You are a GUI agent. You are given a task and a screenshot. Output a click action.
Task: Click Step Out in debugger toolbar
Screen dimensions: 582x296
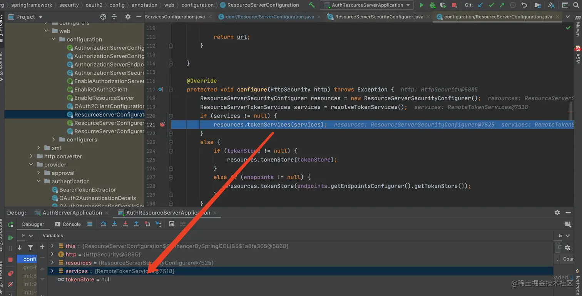136,224
